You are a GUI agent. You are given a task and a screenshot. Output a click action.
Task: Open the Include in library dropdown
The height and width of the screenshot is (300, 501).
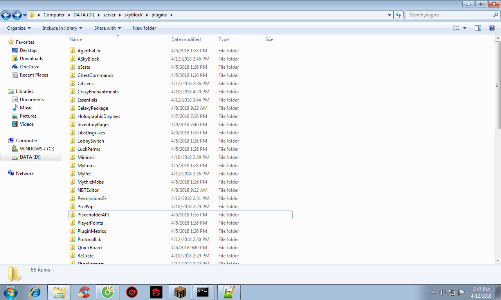pos(63,28)
